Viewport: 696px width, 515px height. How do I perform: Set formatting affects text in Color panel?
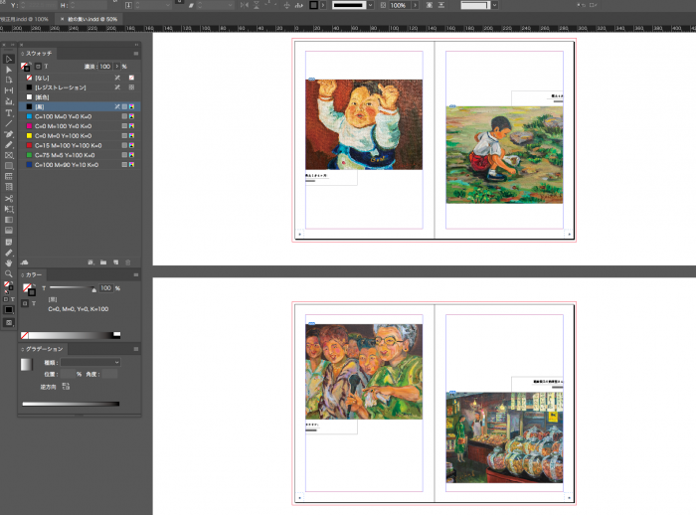tap(34, 303)
